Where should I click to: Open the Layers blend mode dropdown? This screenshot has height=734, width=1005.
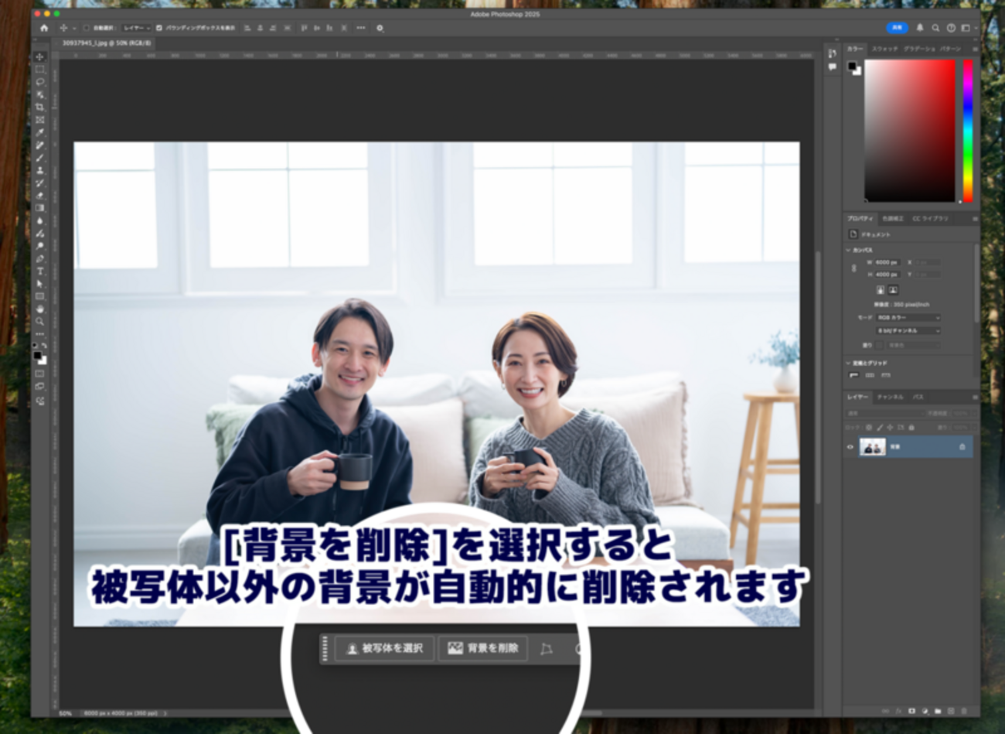coord(884,414)
